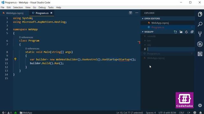This screenshot has width=204, height=114.
Task: Click the New File icon in WEBAPP header
Action: pos(175,32)
